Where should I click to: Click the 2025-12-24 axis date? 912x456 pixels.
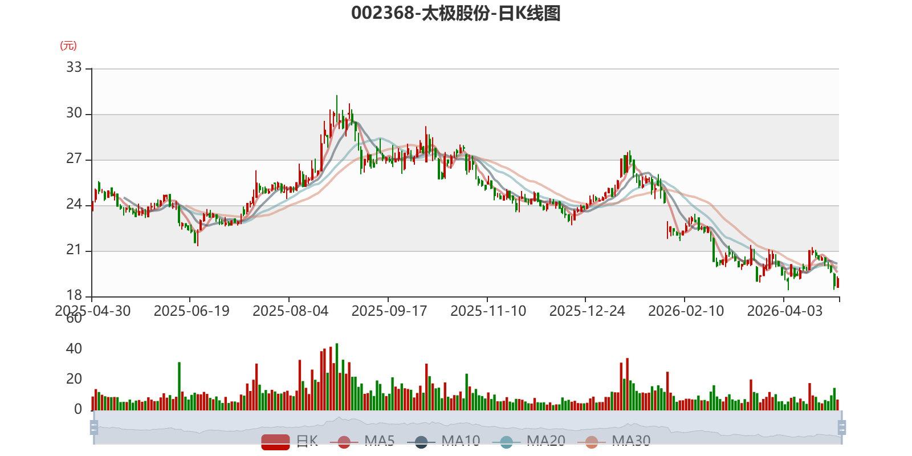click(587, 311)
